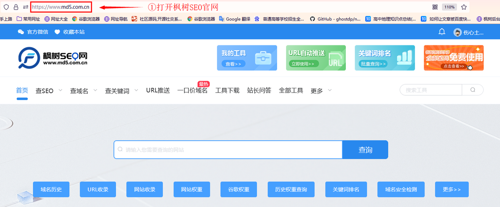Reset the 110% zoom level indicator

[x=449, y=7]
